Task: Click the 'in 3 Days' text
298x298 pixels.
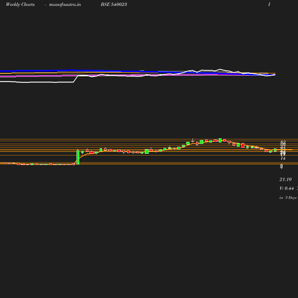Action: (288, 198)
